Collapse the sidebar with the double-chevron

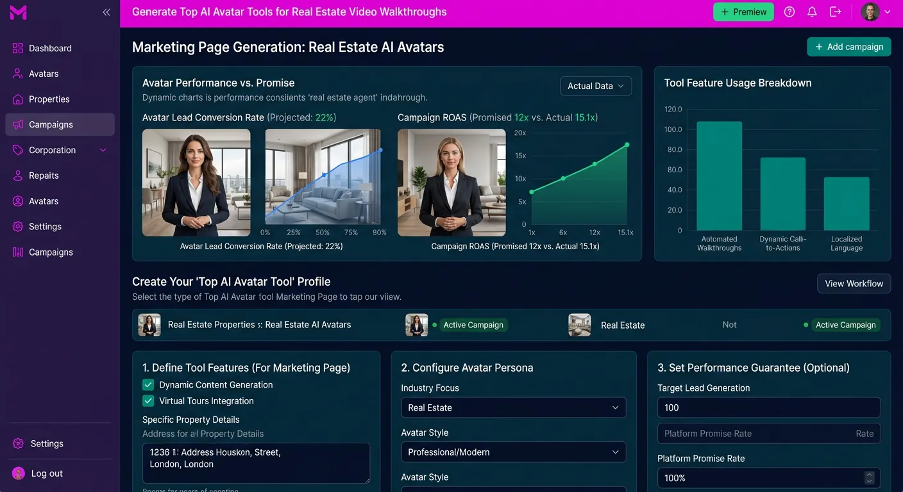tap(106, 12)
